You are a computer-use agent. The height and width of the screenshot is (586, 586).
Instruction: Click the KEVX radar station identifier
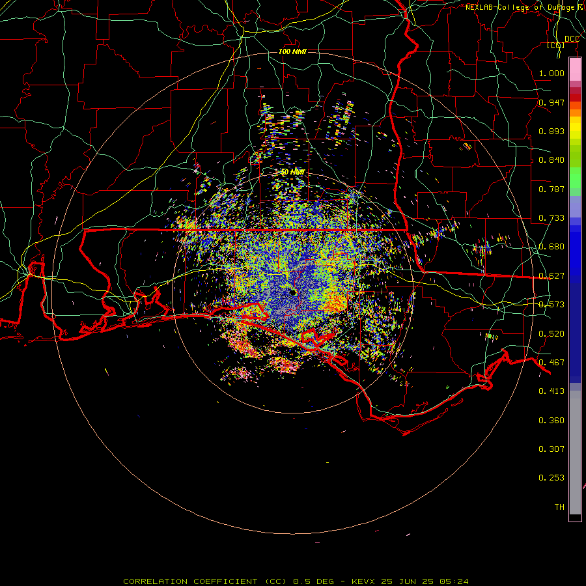click(x=363, y=581)
